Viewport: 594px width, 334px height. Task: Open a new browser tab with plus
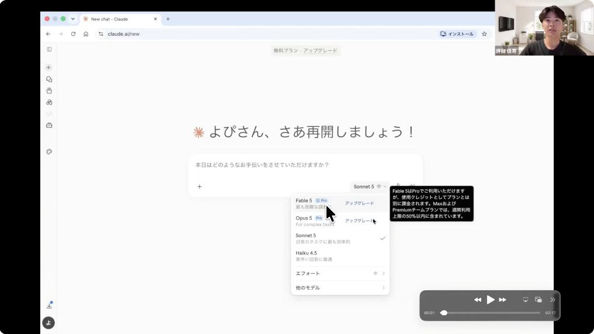pos(168,19)
